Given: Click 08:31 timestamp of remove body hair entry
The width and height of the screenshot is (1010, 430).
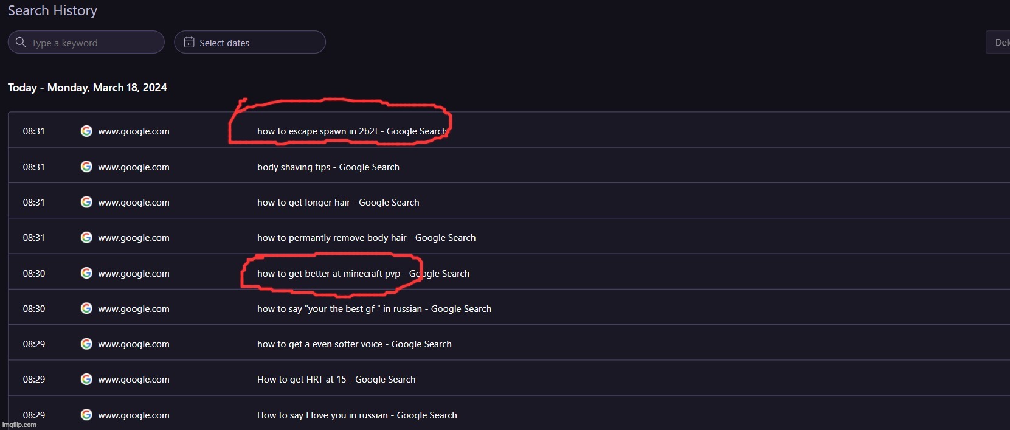Looking at the screenshot, I should (34, 237).
